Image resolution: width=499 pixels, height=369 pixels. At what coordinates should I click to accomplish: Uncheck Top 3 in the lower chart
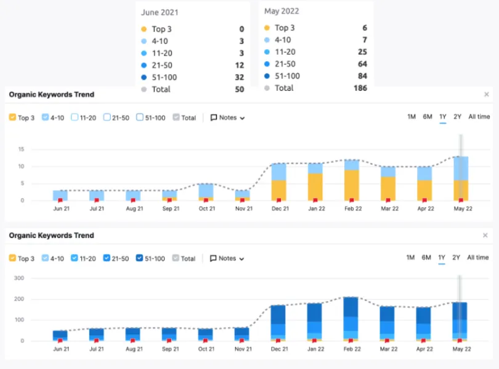click(12, 258)
